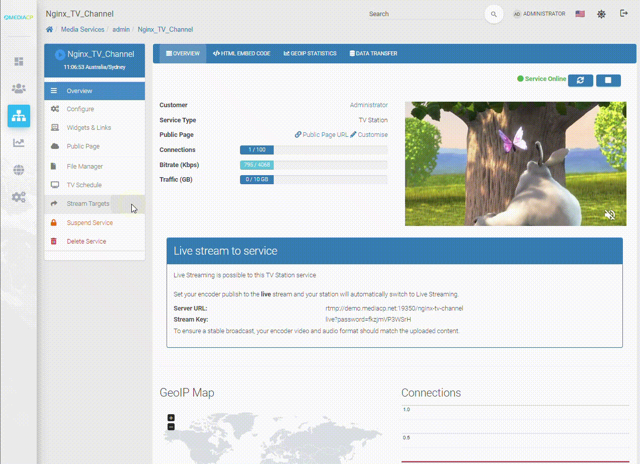This screenshot has width=640, height=464.
Task: Open Public Page in side menu
Action: (x=95, y=146)
